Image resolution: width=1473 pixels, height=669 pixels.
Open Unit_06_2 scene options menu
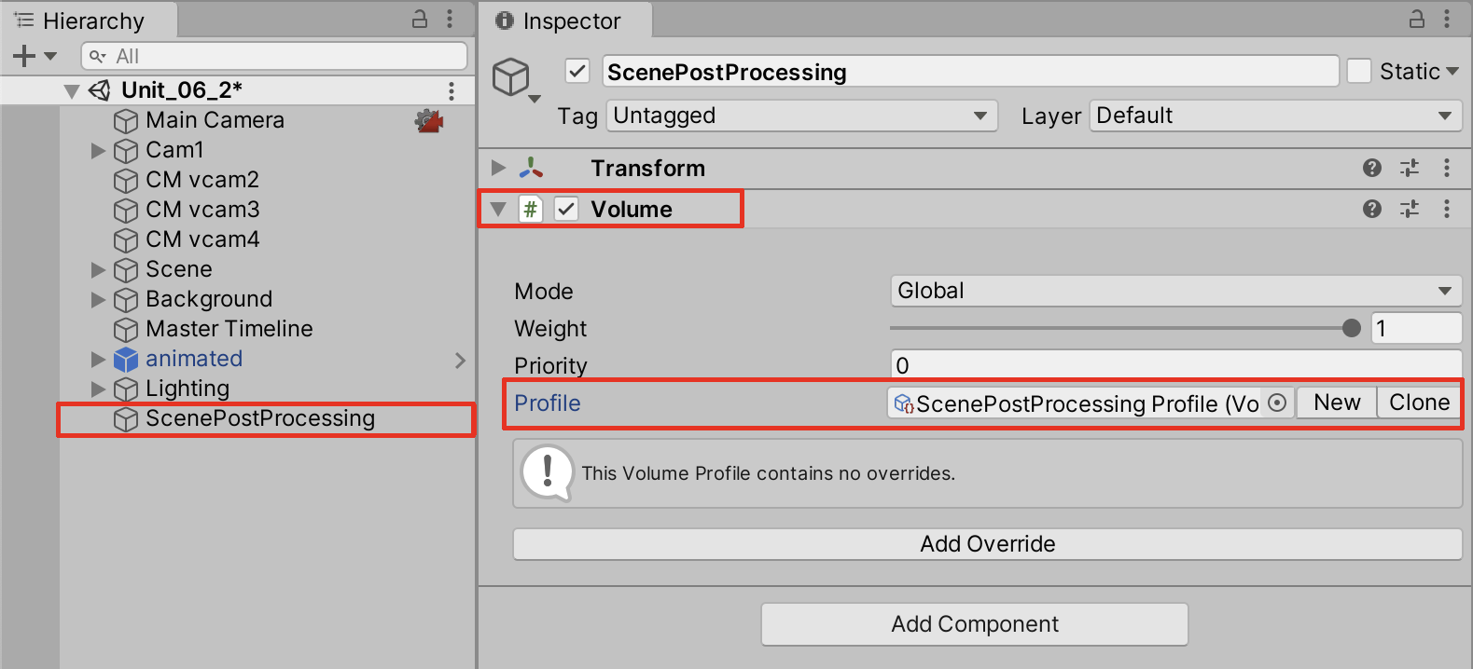(452, 90)
